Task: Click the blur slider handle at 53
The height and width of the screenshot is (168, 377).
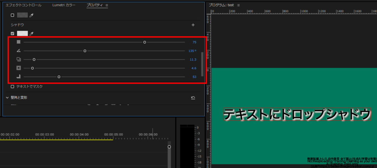Action: (x=59, y=77)
